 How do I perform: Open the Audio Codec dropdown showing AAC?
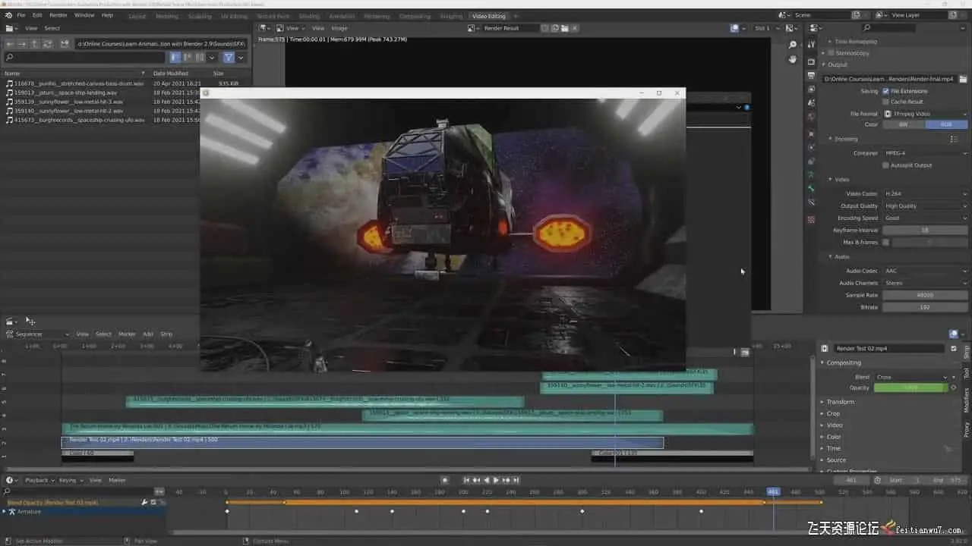coord(925,271)
